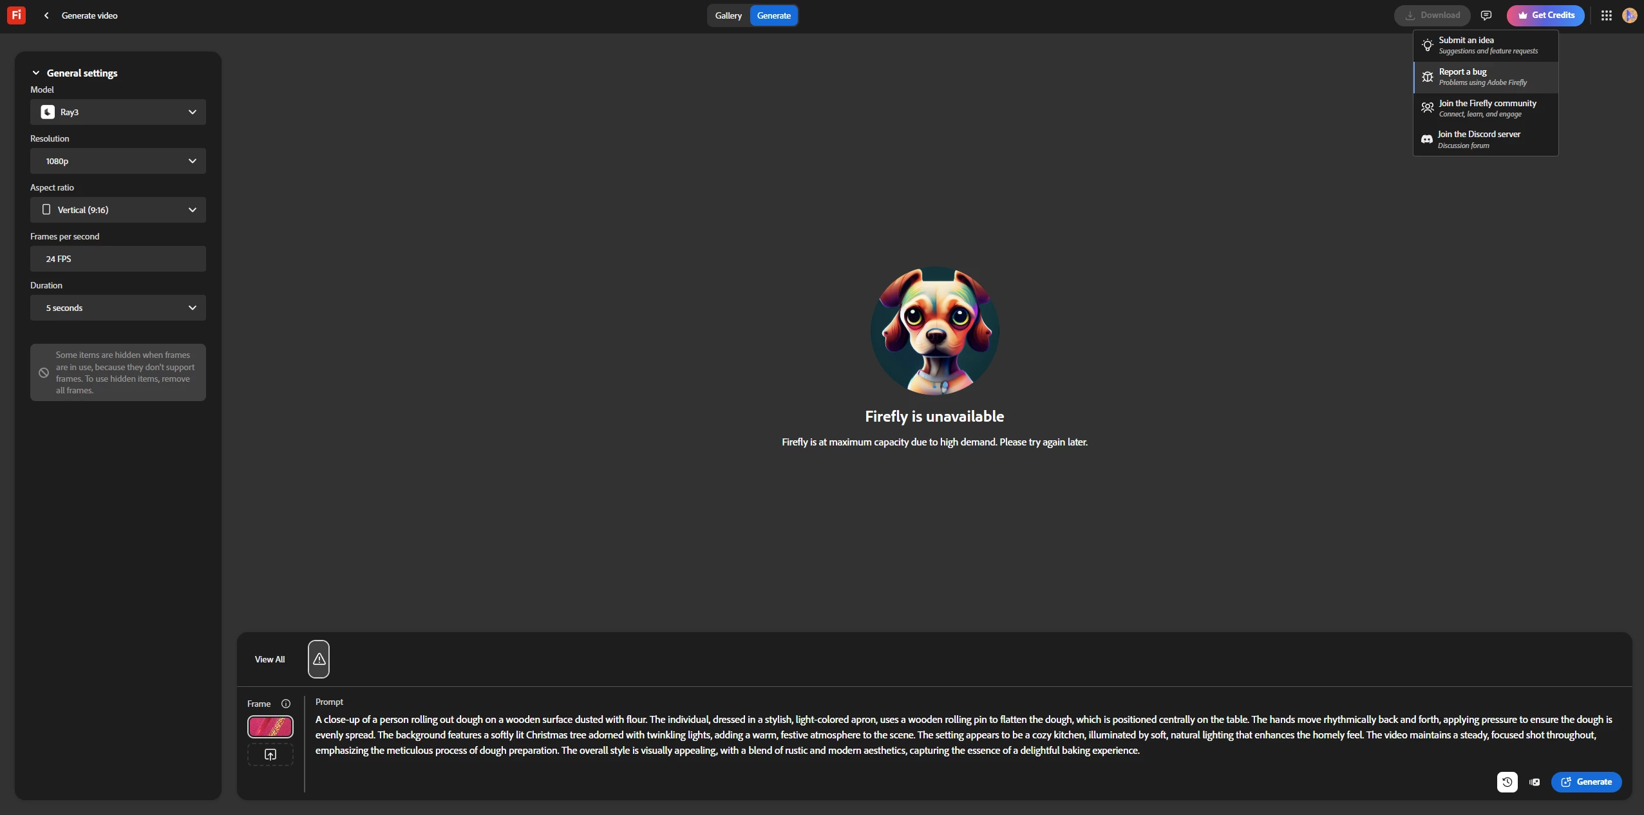Click the Frame info icon

(286, 704)
